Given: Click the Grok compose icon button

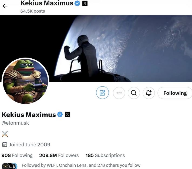Looking at the screenshot, I should point(102,93).
